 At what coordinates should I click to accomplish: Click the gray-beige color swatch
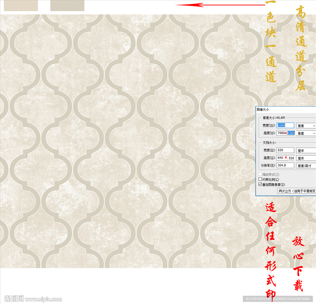click(x=67, y=6)
